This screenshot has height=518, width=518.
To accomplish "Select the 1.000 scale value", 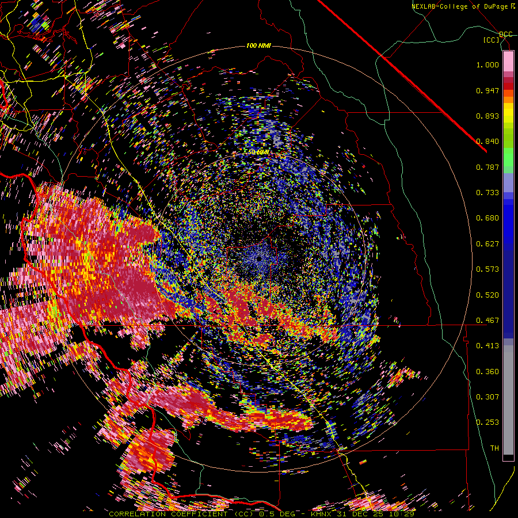I will (x=487, y=64).
